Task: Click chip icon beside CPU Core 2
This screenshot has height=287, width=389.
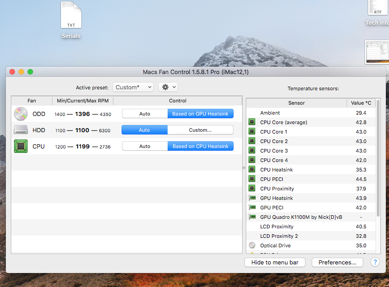Action: tap(252, 141)
